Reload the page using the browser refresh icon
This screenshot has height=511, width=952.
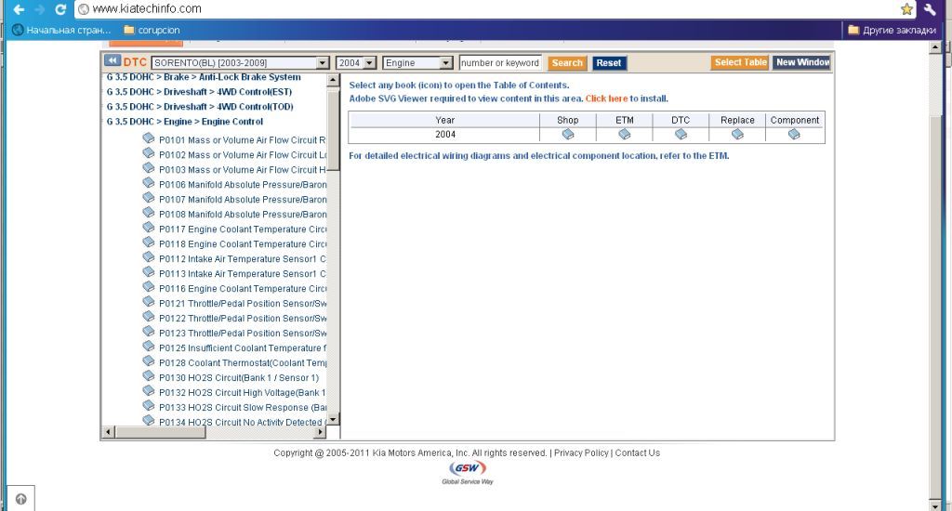[x=60, y=8]
